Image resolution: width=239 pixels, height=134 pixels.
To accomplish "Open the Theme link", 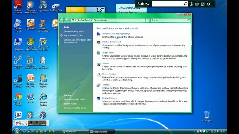I will [105, 84].
